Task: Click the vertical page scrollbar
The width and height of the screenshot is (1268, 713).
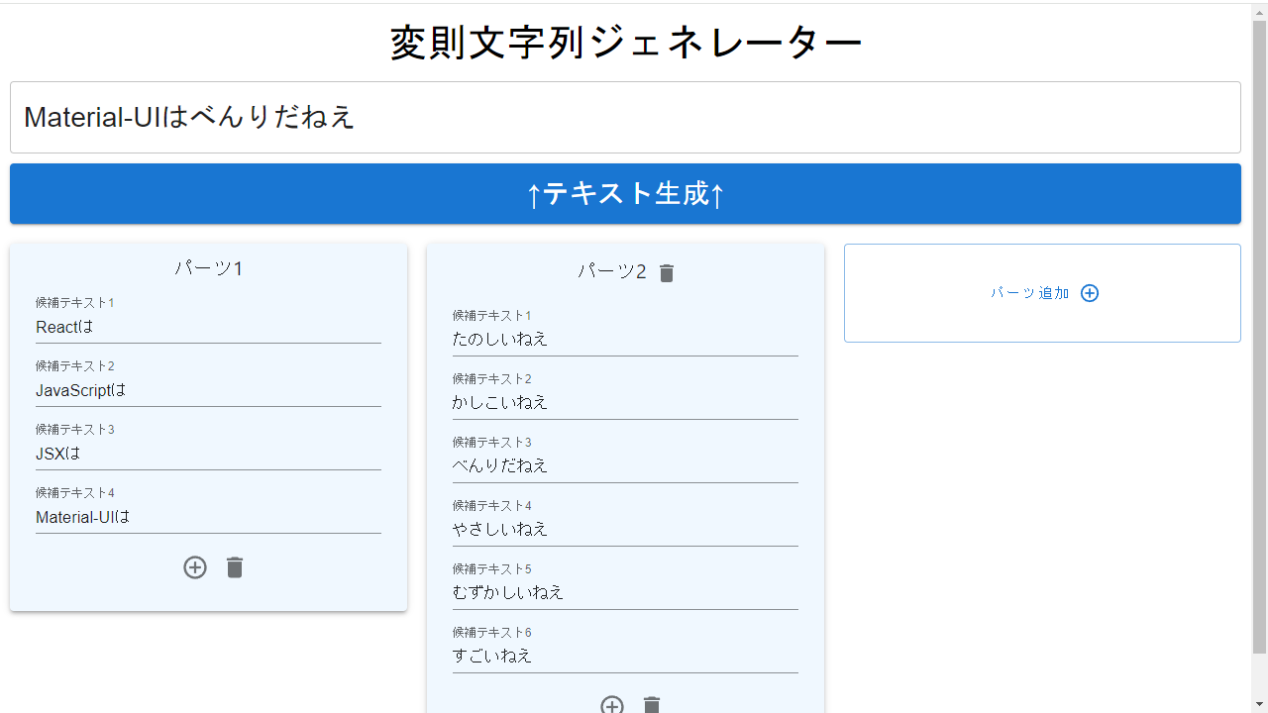Action: pyautogui.click(x=1259, y=337)
